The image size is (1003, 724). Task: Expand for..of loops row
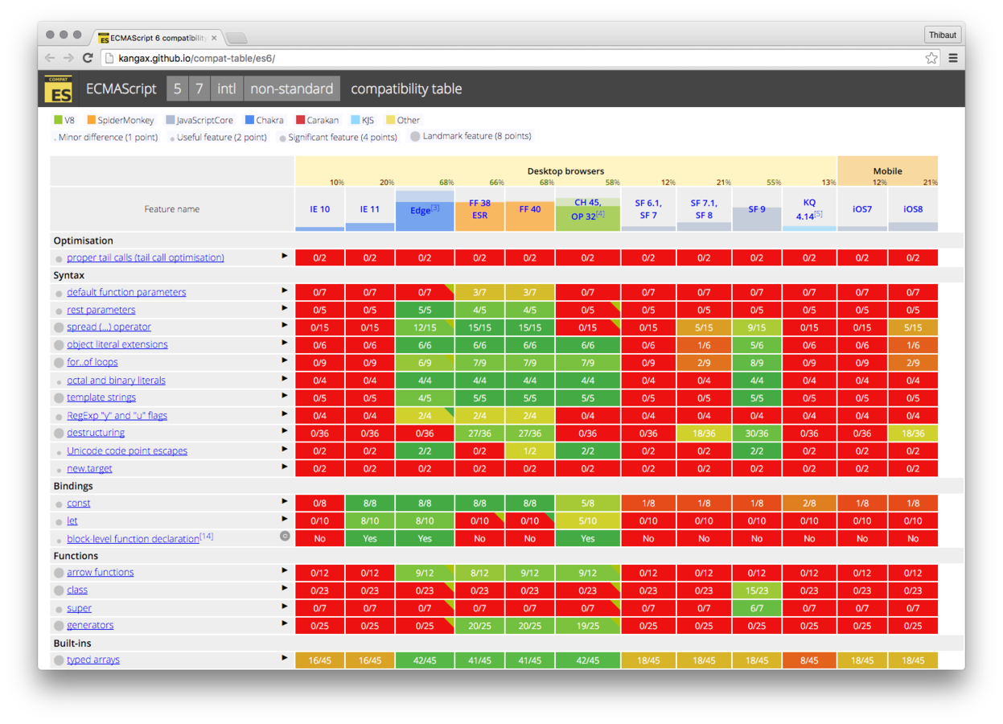pos(285,361)
